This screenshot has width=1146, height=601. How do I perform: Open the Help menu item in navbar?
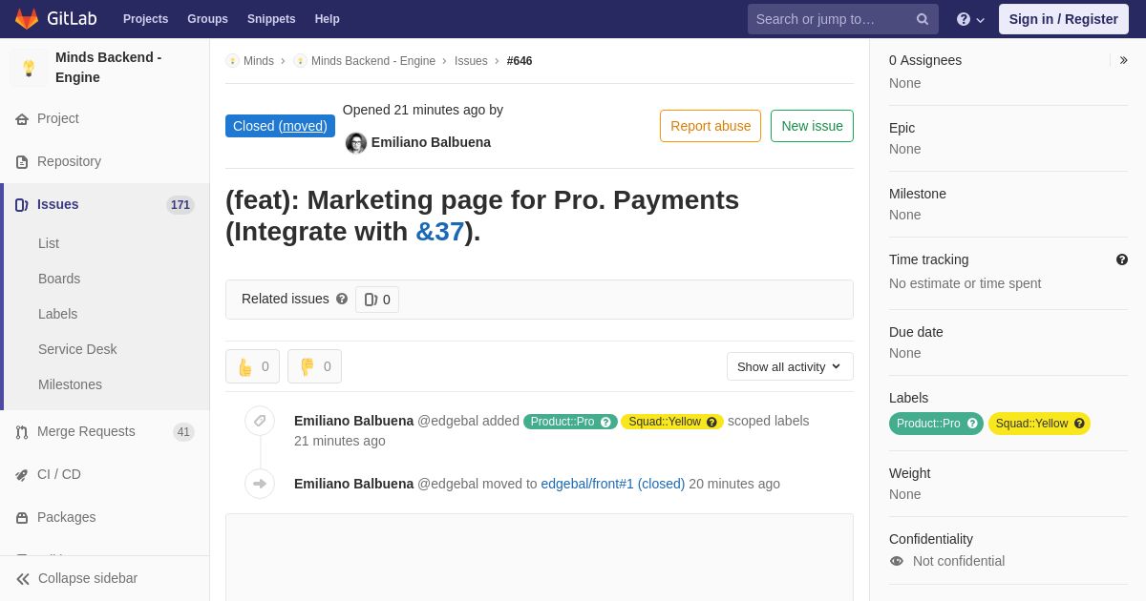tap(328, 19)
